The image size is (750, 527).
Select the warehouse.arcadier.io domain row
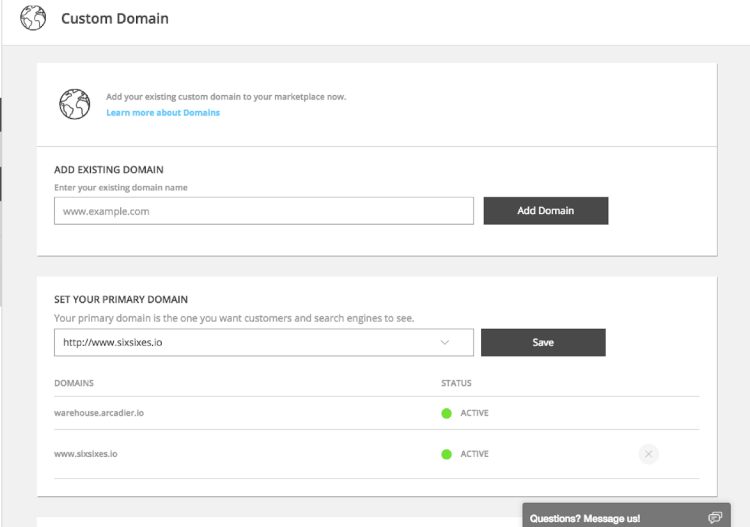point(377,413)
